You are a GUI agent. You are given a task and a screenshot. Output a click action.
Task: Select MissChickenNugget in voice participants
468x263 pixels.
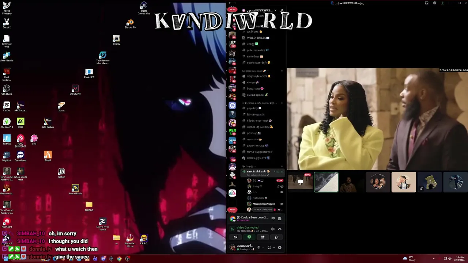pos(264,204)
